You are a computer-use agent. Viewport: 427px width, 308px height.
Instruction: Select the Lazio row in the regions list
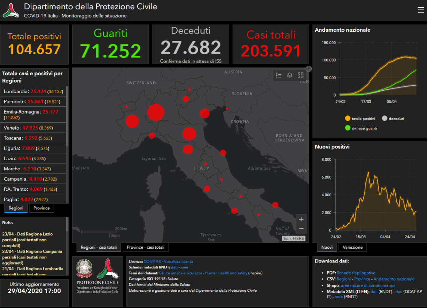click(x=33, y=158)
